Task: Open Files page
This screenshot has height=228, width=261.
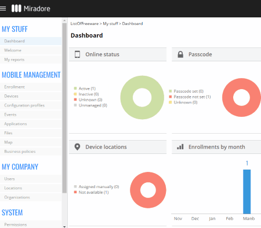Action: pos(31,133)
